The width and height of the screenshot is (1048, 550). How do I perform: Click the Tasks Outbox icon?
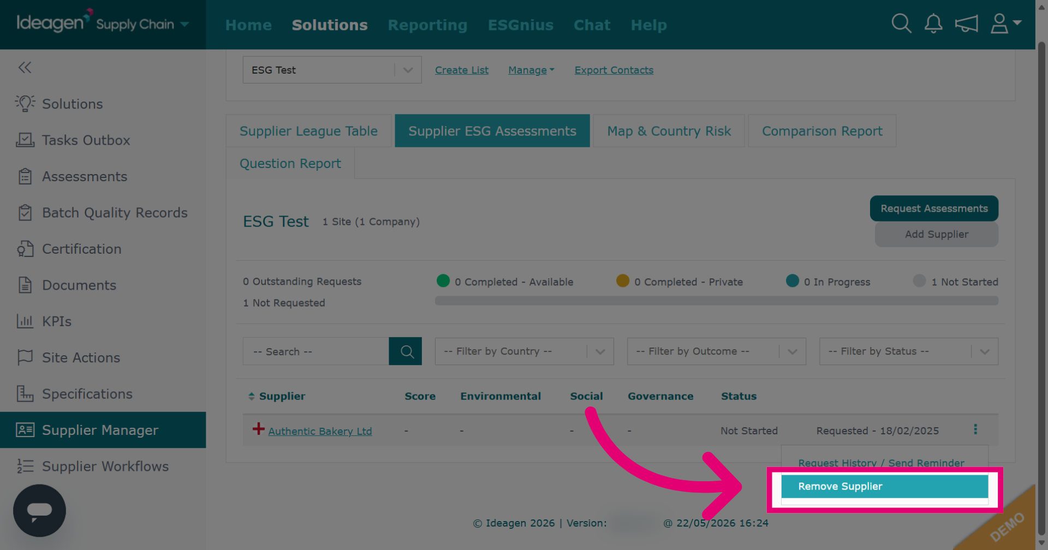point(25,140)
